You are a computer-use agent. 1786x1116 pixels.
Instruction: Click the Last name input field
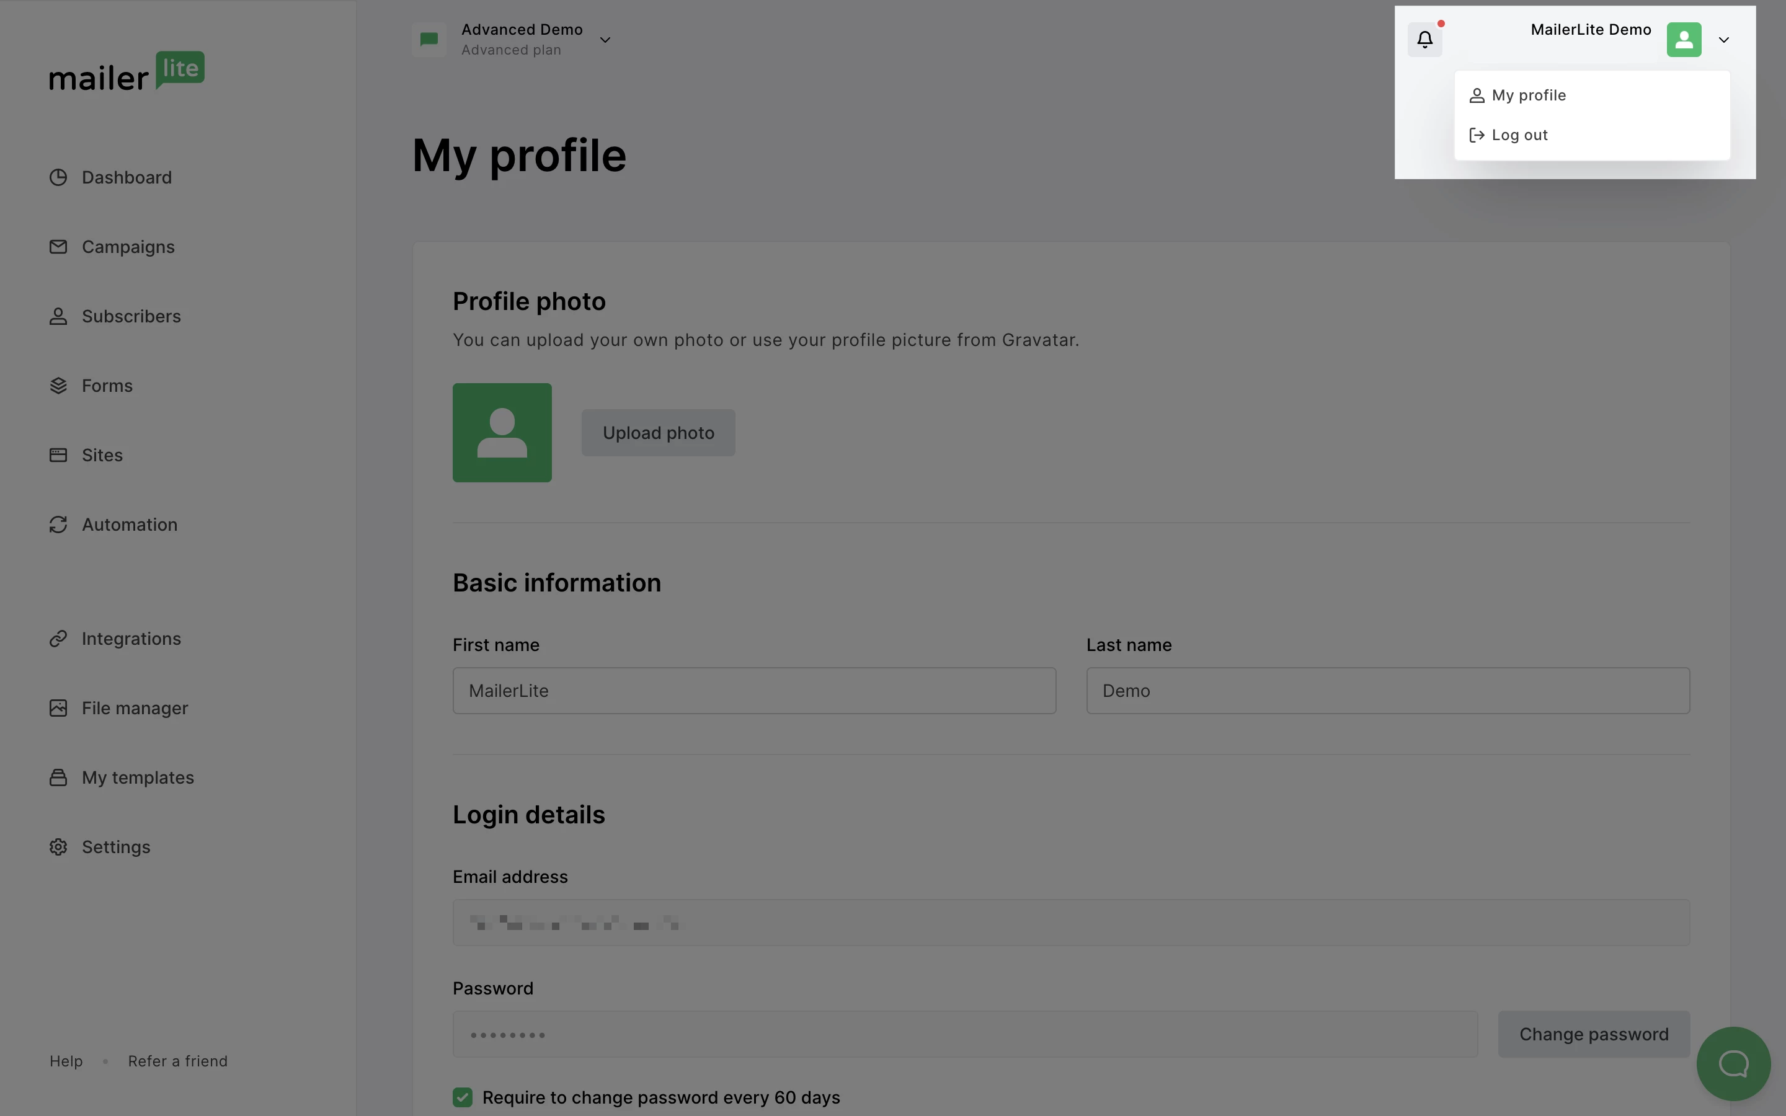(x=1387, y=691)
